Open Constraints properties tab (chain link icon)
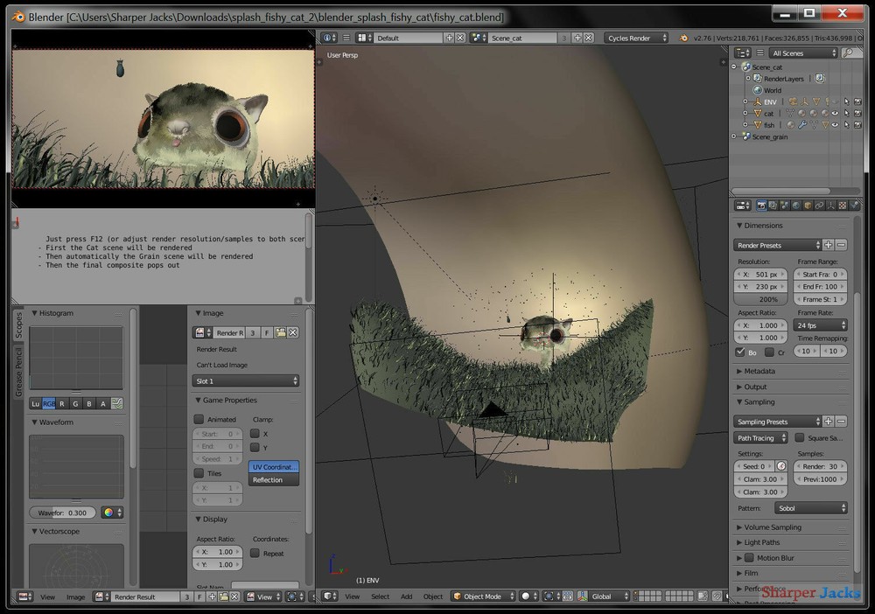 click(x=819, y=205)
